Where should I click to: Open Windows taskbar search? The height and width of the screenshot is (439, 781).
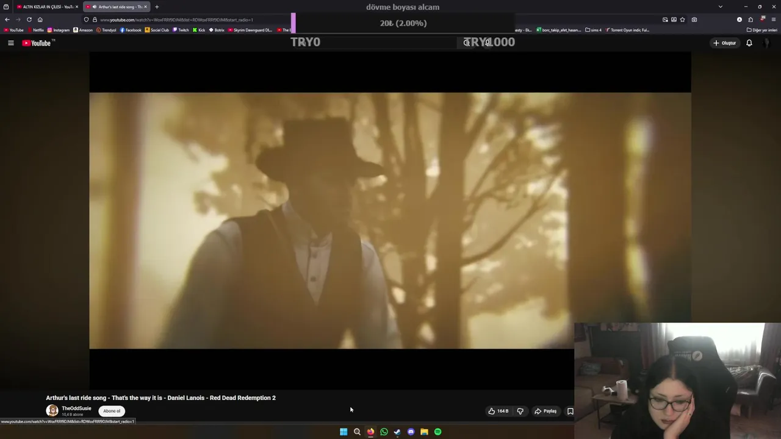(x=357, y=432)
